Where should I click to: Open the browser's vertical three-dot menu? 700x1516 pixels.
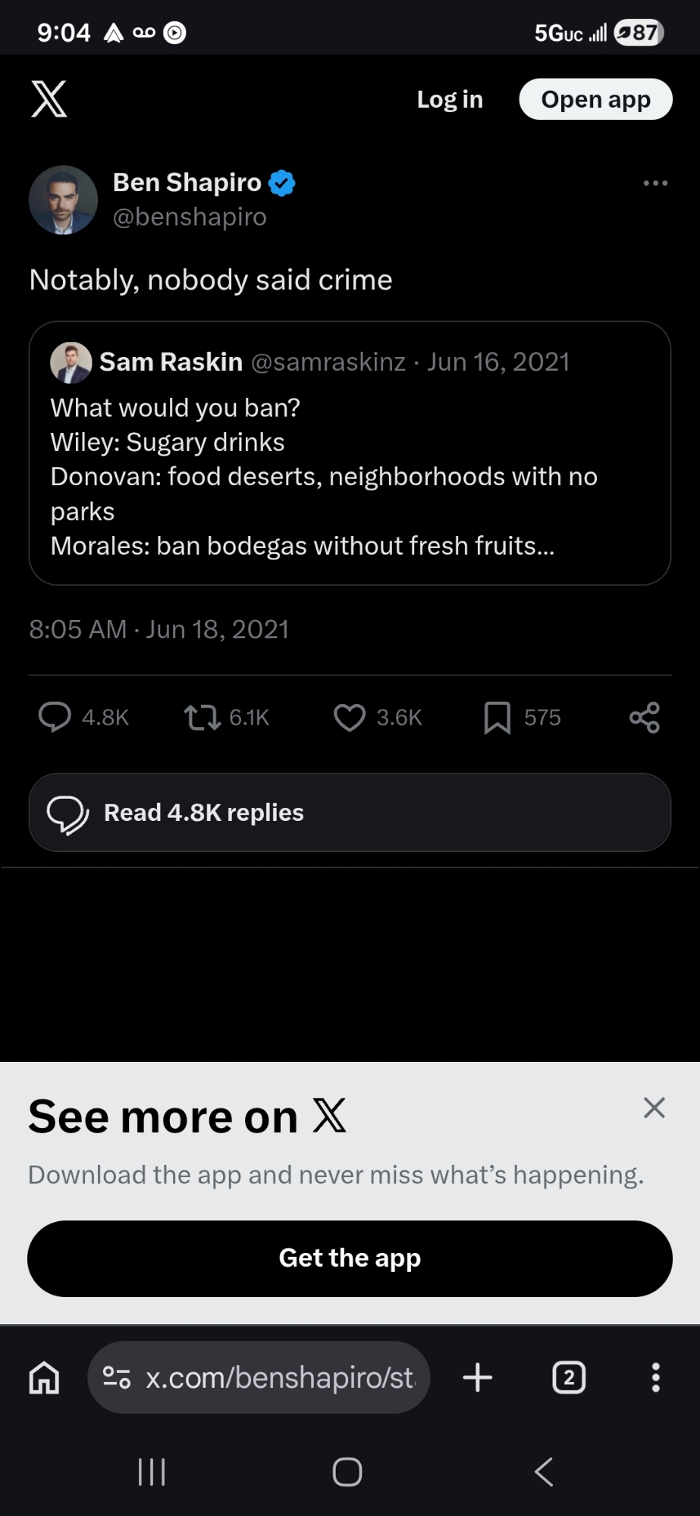pos(655,1377)
